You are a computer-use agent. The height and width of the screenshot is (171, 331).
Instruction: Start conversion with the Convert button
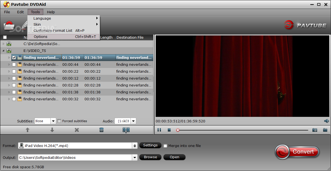(297, 152)
